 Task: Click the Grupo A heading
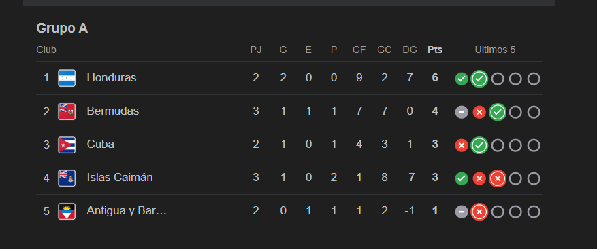62,28
